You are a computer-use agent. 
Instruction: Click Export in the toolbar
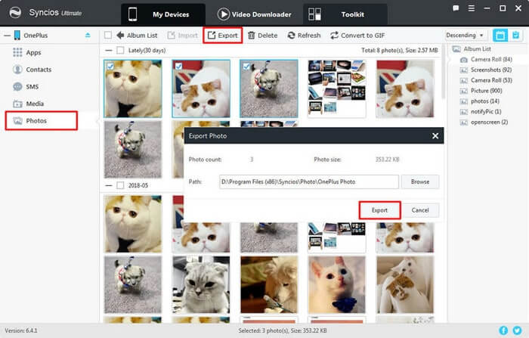[x=223, y=35]
